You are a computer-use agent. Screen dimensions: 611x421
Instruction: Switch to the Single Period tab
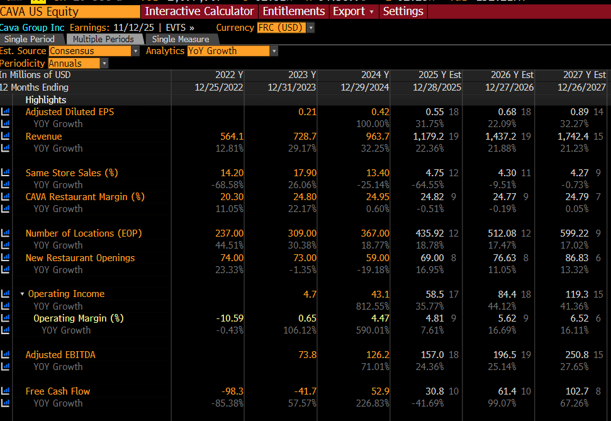click(30, 39)
